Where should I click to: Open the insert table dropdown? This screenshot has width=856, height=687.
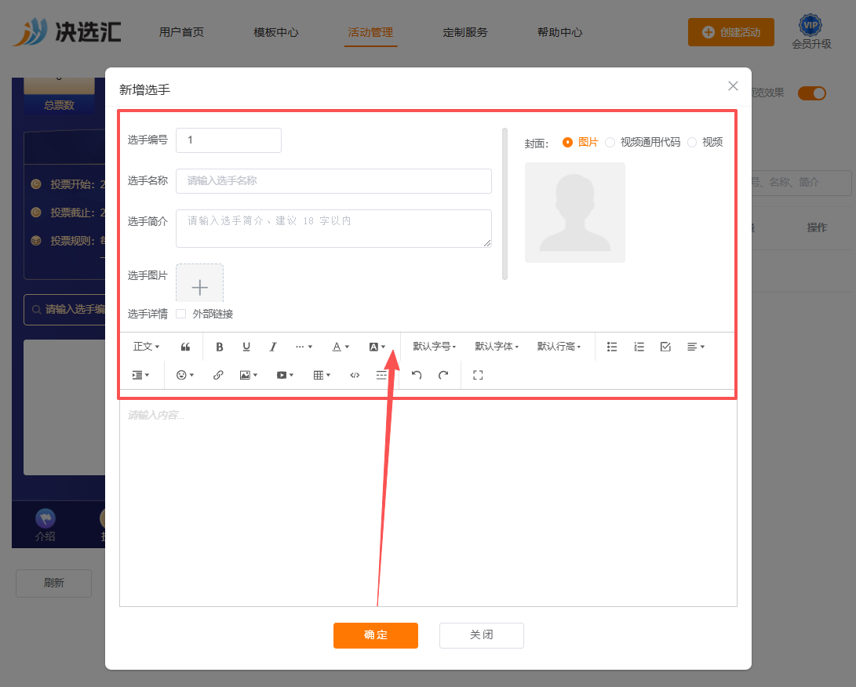click(x=322, y=375)
